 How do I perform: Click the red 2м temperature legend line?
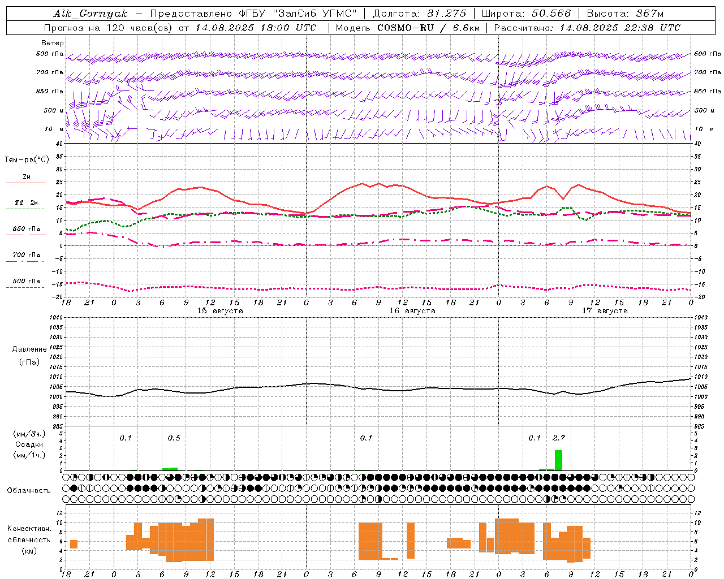tap(26, 183)
